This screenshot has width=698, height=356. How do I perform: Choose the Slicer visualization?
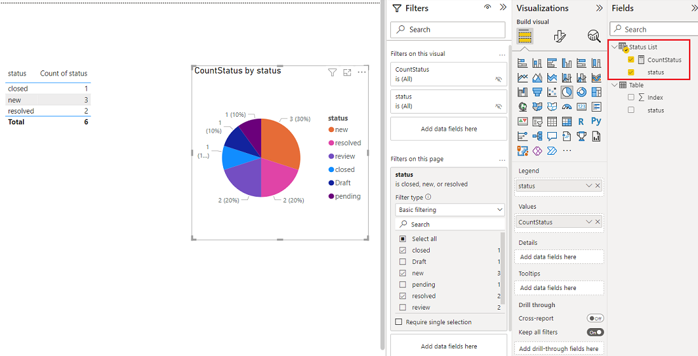click(x=537, y=121)
